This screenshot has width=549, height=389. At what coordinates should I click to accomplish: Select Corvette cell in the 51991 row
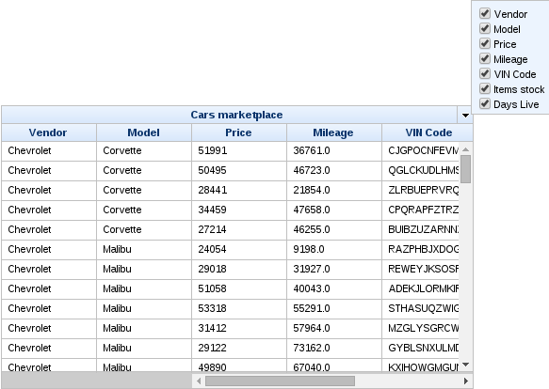144,151
